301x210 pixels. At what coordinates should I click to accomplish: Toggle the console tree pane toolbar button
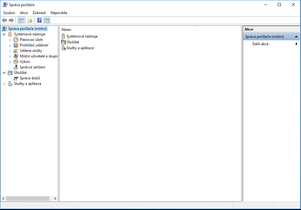(21, 20)
